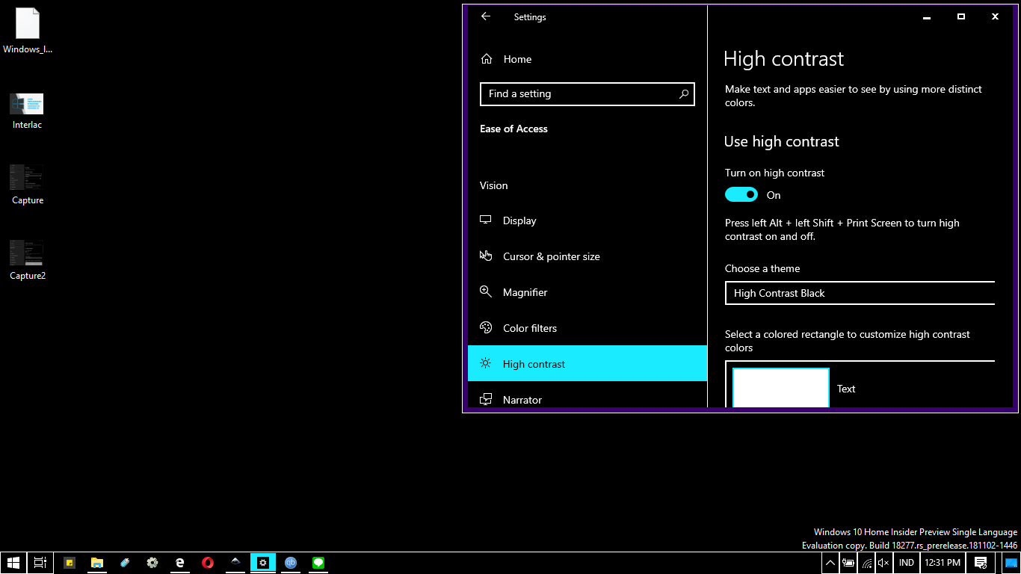Turn off the high contrast toggle
Image resolution: width=1021 pixels, height=574 pixels.
741,195
